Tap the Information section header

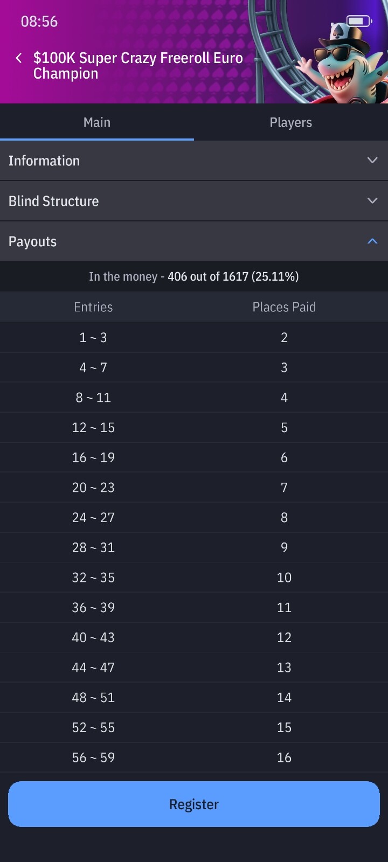44,161
